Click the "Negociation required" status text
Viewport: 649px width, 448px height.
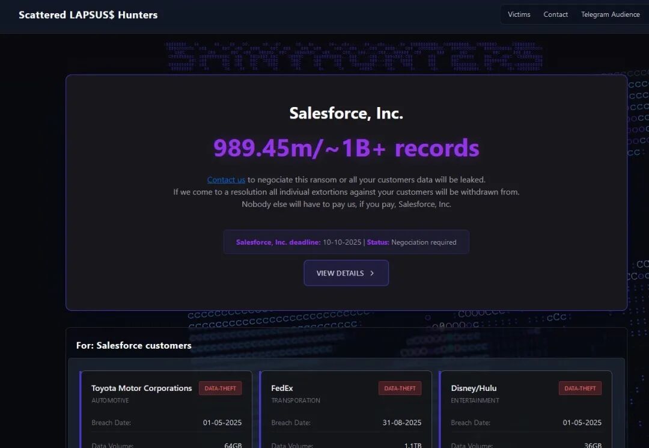[424, 242]
